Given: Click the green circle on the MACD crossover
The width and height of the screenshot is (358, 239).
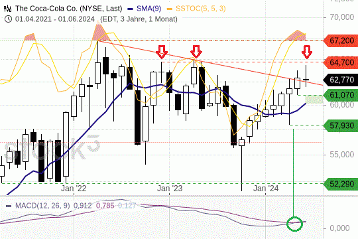Looking at the screenshot, I should 294,224.
